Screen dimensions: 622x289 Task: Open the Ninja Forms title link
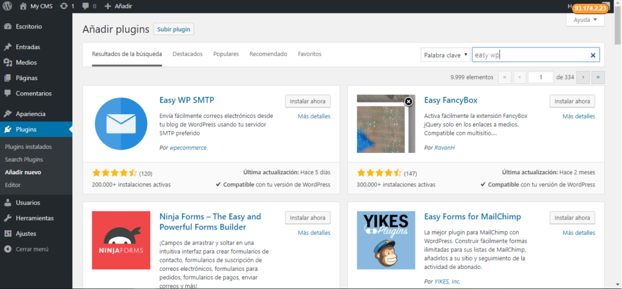click(210, 222)
